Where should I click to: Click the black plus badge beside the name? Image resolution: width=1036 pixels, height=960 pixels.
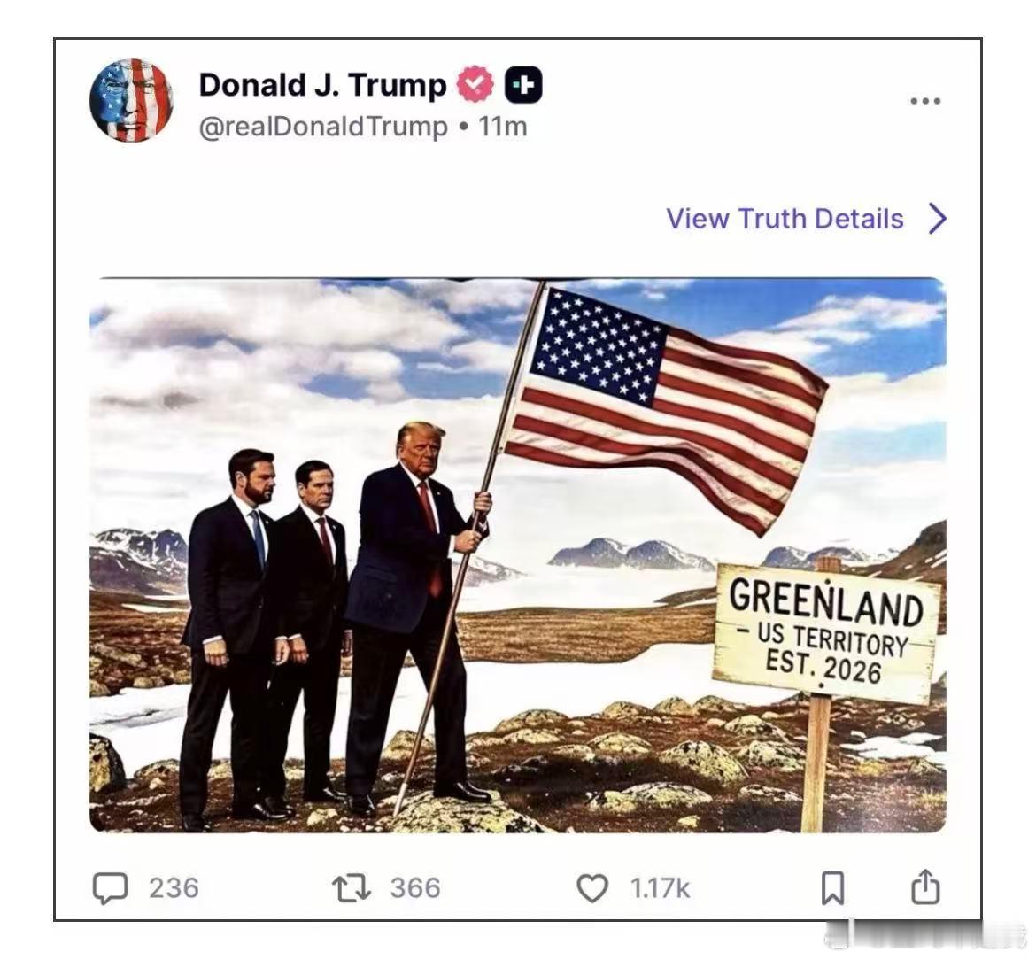(x=523, y=84)
